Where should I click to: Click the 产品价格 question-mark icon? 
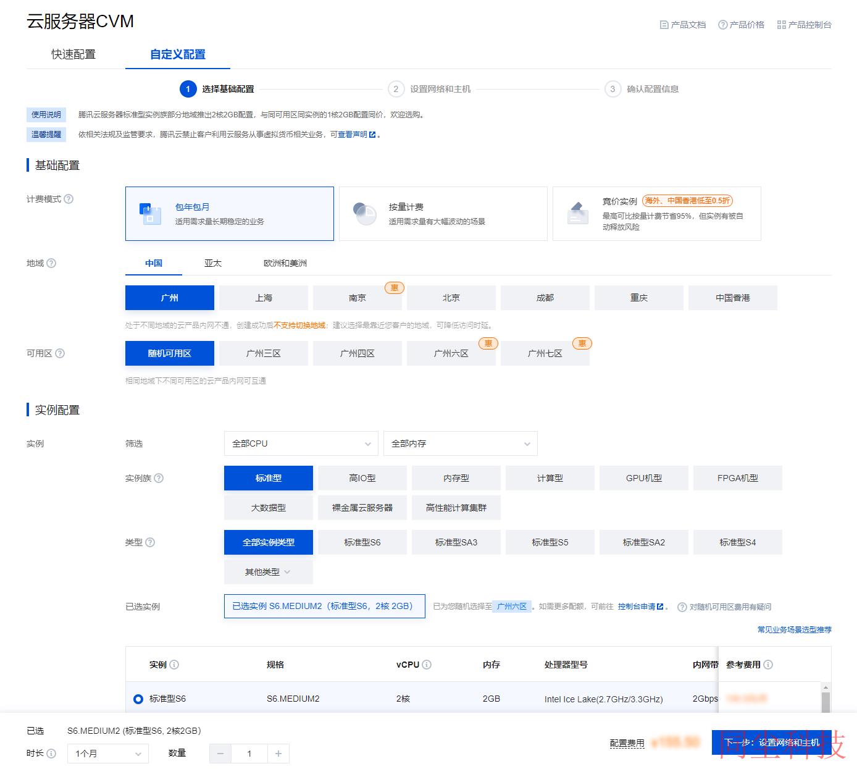tap(722, 25)
